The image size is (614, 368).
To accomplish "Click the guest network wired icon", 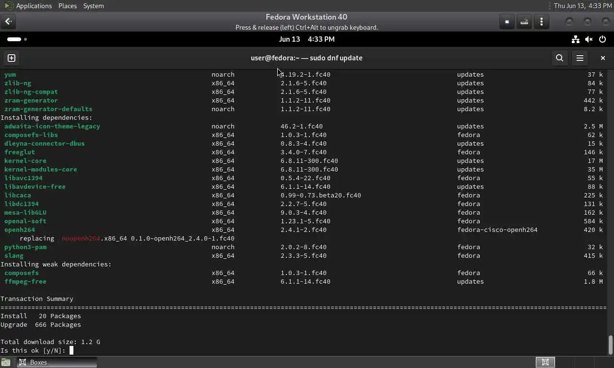I will coord(576,39).
